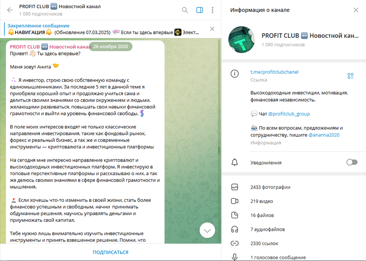Screen dimensions: 366x261
Task: Dismiss the pinned message with the X icon
Action: tap(212, 29)
